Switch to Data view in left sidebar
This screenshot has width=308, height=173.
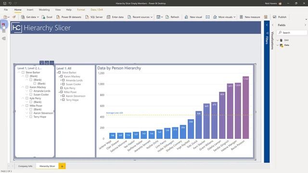4,31
